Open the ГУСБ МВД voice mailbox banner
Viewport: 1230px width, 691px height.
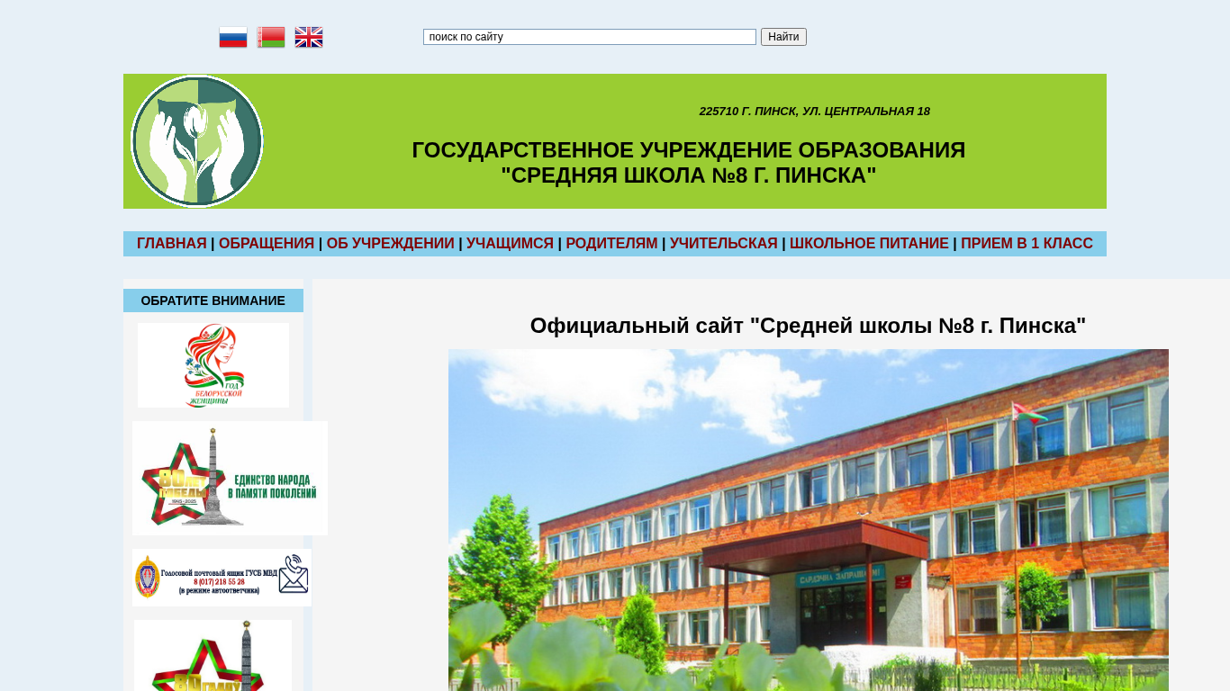pyautogui.click(x=222, y=578)
